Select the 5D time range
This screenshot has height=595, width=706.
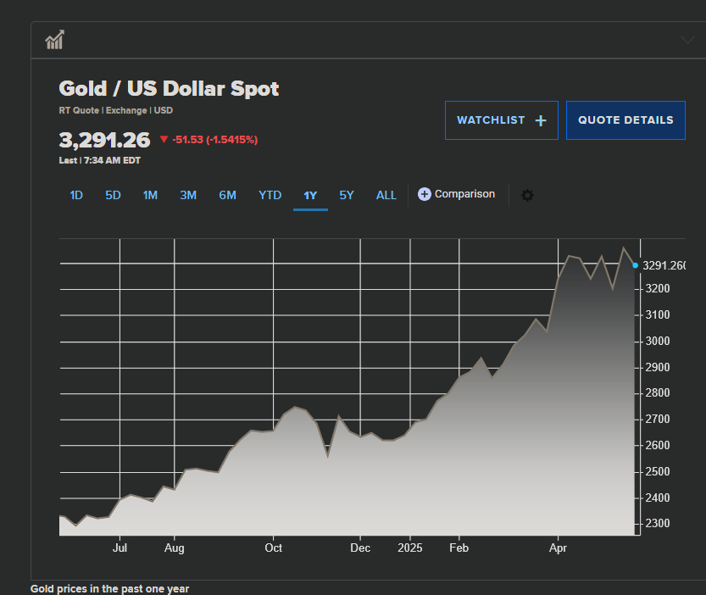tap(113, 195)
